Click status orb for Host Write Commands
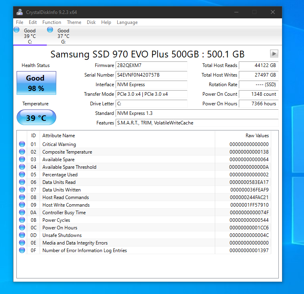The image size is (304, 294). pos(22,205)
